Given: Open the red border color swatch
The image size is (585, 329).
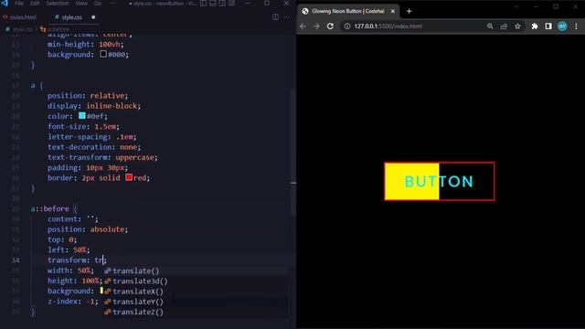Looking at the screenshot, I should (x=129, y=177).
